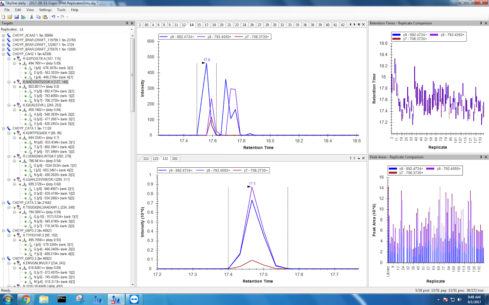Viewport: 489px width, 305px height.
Task: Collapse the CHOYP_CAH2.1.1 protein node
Action: (x=3, y=54)
